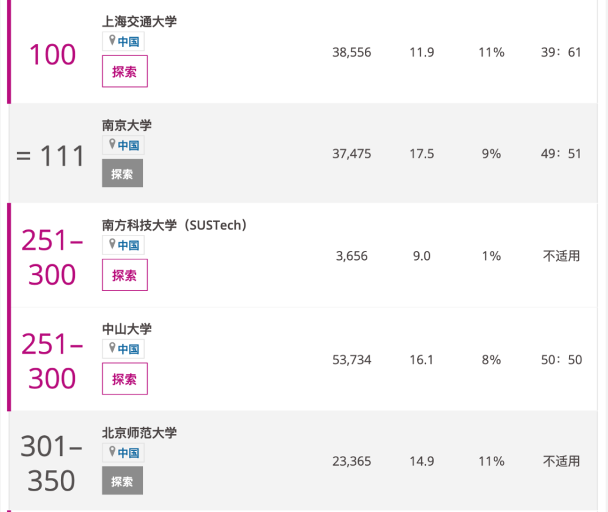Click the location pin icon under 中山大学

click(x=112, y=348)
